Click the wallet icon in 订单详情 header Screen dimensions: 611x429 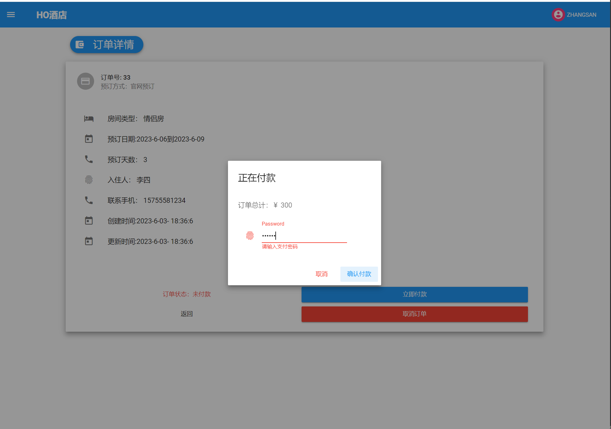click(80, 45)
